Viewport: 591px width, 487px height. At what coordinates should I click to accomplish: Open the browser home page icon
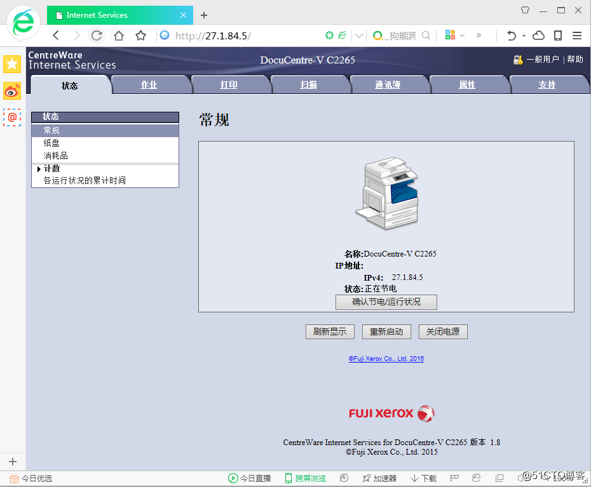pos(119,36)
